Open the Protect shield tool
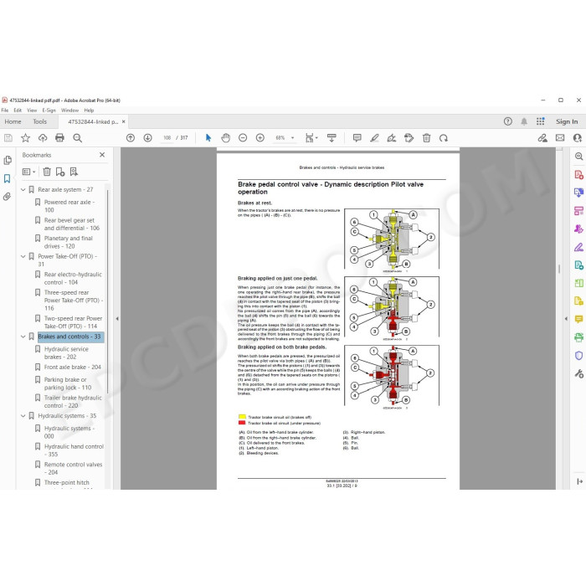The width and height of the screenshot is (586, 586). point(578,356)
